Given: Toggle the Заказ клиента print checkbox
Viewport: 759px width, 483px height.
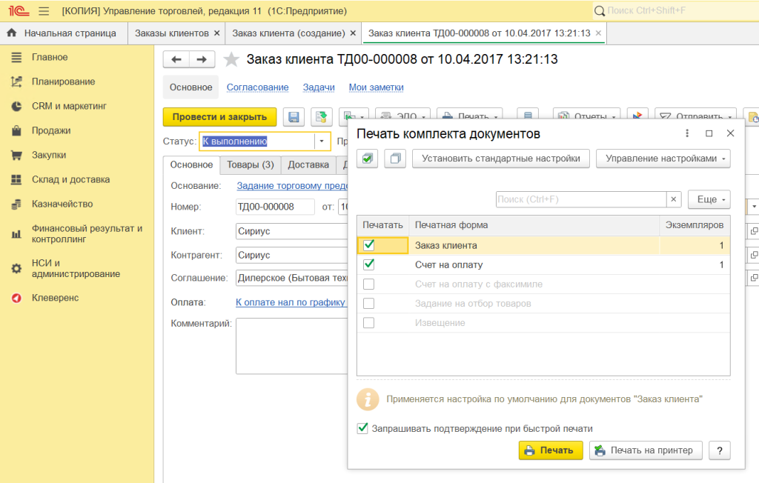Looking at the screenshot, I should coord(369,245).
